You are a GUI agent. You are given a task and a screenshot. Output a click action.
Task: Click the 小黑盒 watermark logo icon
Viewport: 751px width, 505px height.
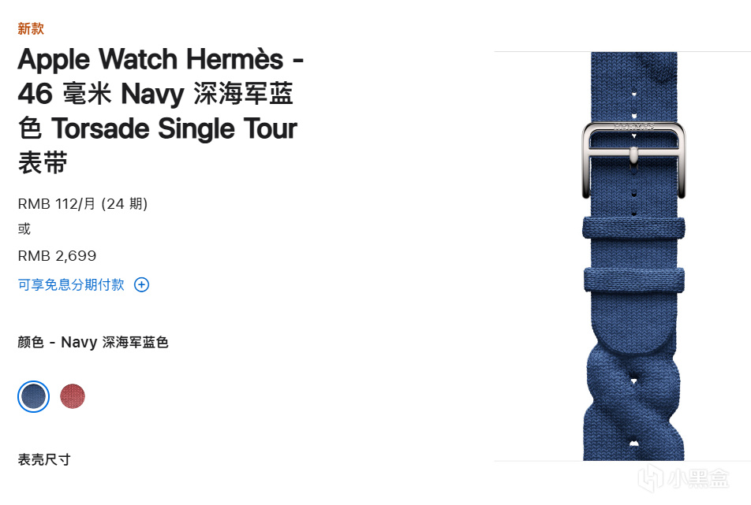click(x=651, y=477)
